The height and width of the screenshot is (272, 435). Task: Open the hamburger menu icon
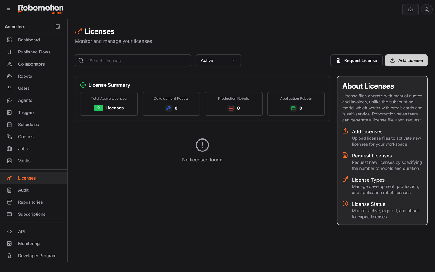8,10
